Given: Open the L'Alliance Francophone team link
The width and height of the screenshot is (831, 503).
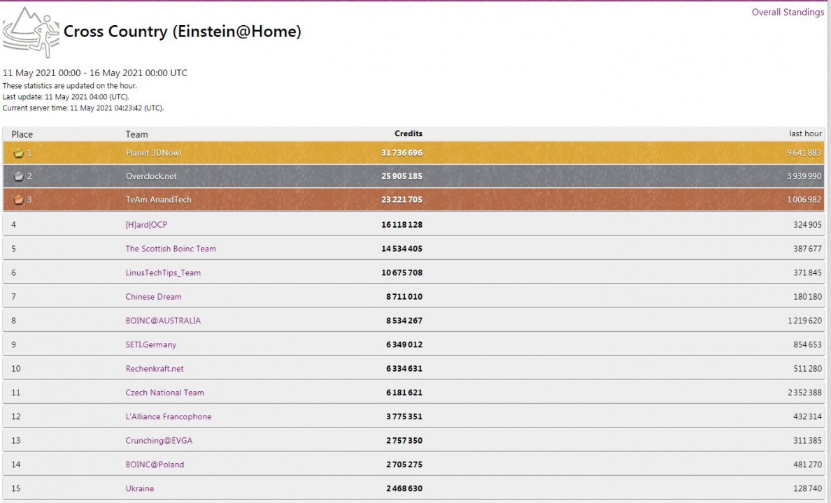Looking at the screenshot, I should (169, 416).
